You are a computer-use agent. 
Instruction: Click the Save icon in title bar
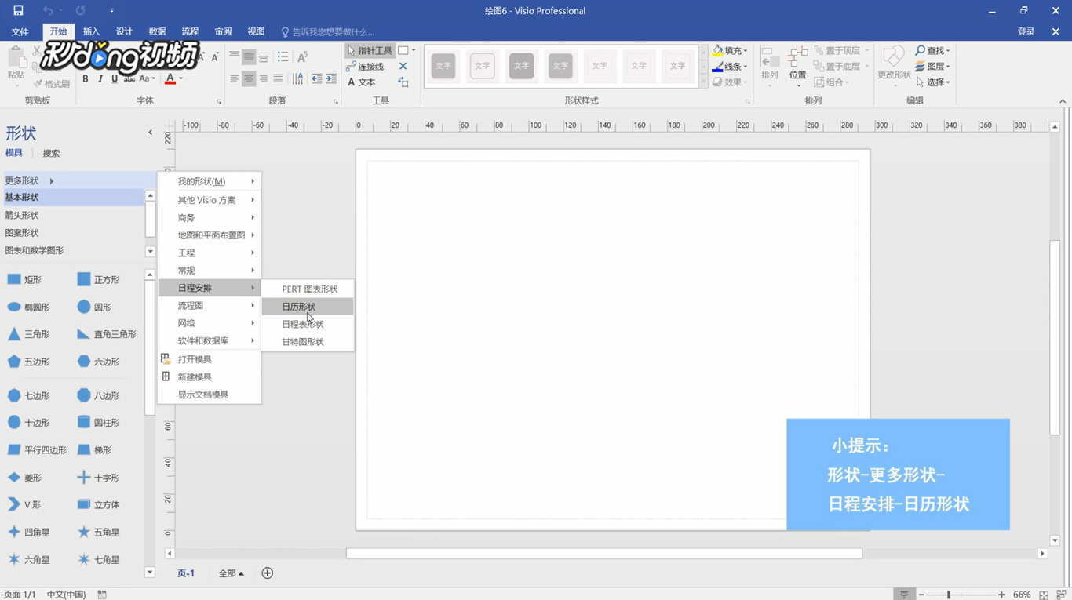click(x=18, y=11)
